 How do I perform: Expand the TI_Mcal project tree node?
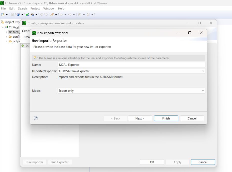point(3,27)
